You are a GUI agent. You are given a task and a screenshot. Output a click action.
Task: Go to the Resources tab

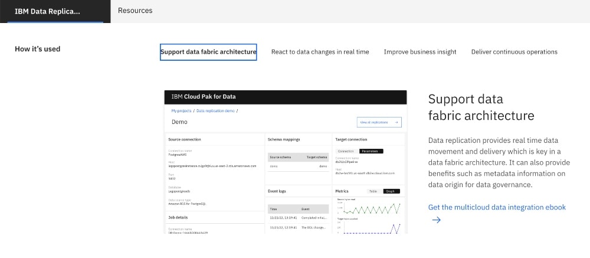coord(135,11)
